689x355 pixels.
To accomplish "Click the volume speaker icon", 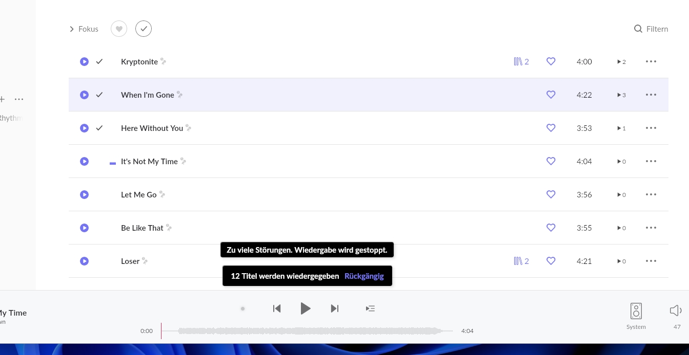I will 676,310.
